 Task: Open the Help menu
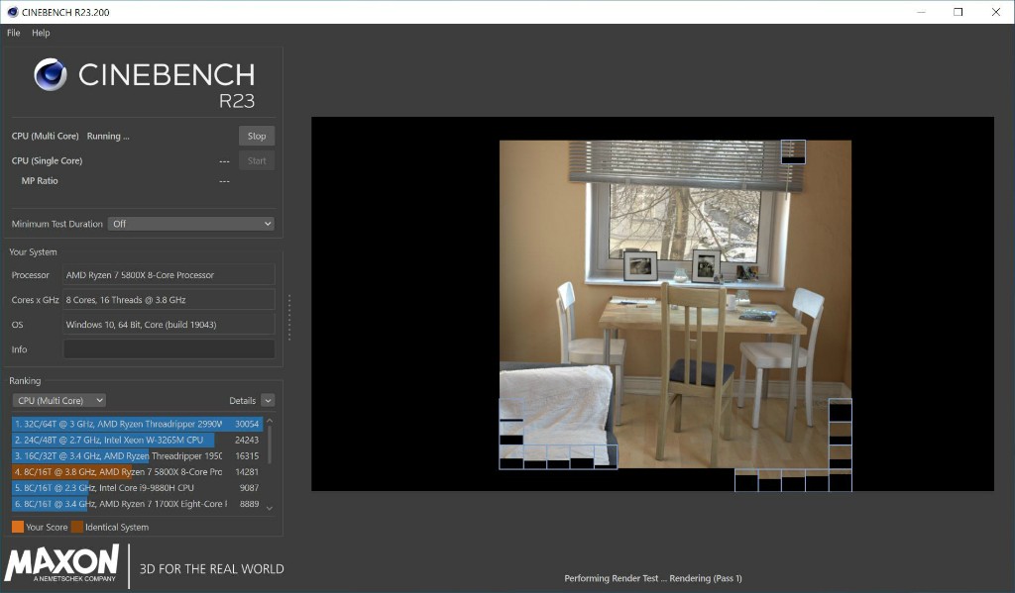(41, 33)
